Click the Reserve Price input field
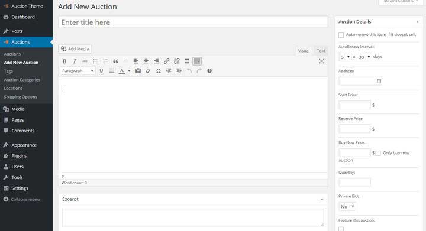 pos(354,129)
